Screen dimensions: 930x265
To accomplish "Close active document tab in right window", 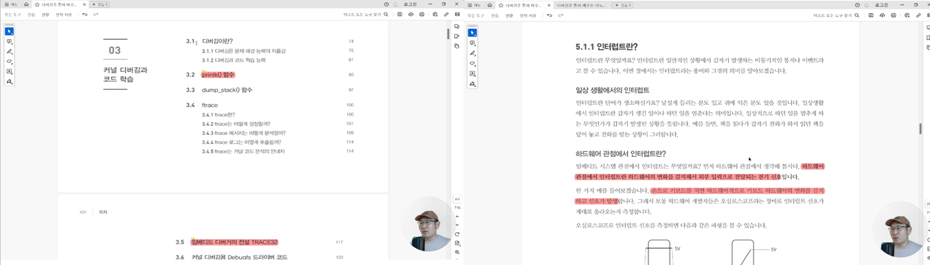I will [549, 5].
